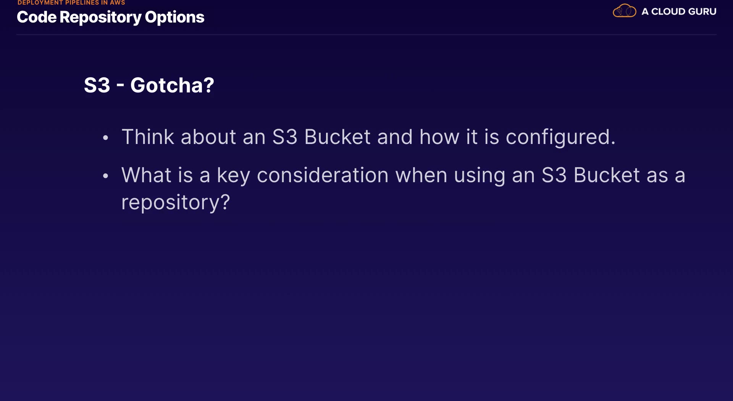The width and height of the screenshot is (733, 401).
Task: Click the first bullet point dot
Action: click(106, 138)
